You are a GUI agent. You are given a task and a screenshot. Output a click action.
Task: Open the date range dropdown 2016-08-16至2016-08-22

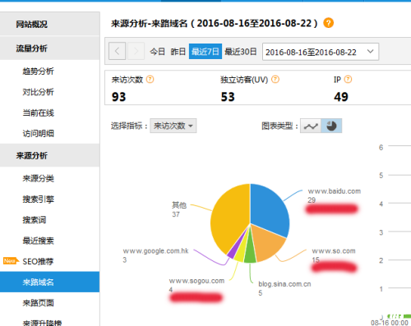click(321, 52)
